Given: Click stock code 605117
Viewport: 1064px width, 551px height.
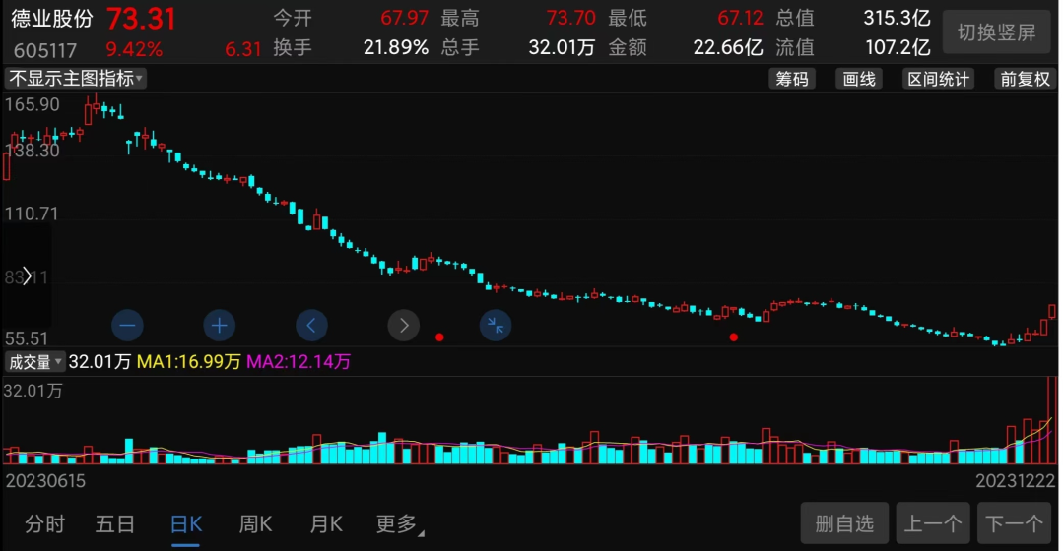Looking at the screenshot, I should coord(45,50).
